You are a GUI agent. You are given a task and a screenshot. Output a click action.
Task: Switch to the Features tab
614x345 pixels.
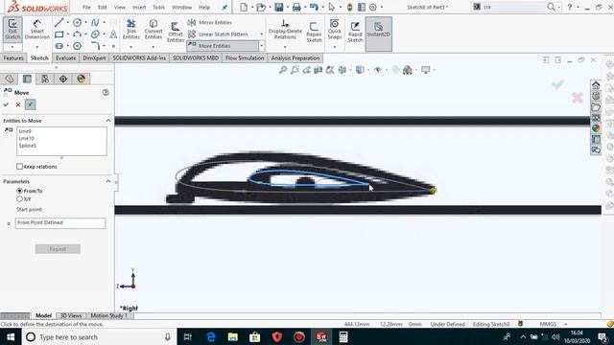point(13,57)
